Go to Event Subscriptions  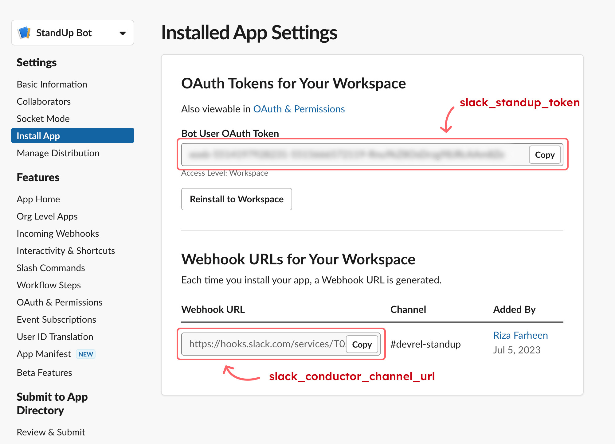56,320
